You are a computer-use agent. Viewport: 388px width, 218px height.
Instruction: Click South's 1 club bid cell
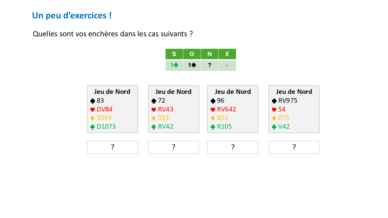pos(174,65)
